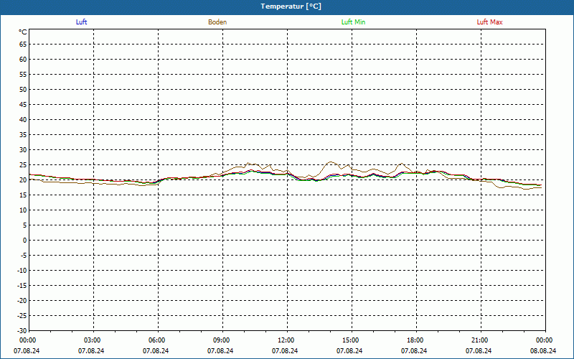
Task: Click the brown Boden legend label
Action: [217, 22]
